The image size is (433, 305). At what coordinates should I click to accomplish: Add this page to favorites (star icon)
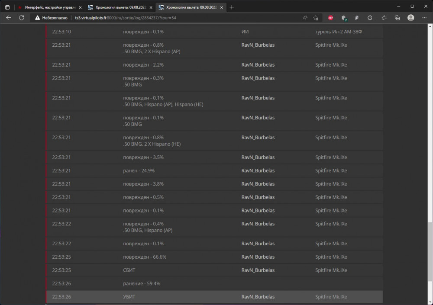(x=316, y=18)
